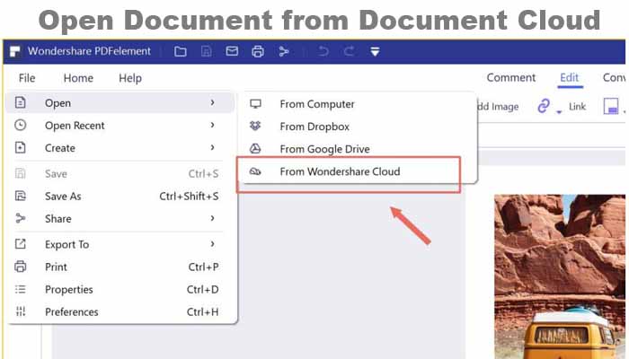Viewport: 629px width, 359px height.
Task: Switch to the Comment tab
Action: pos(510,77)
